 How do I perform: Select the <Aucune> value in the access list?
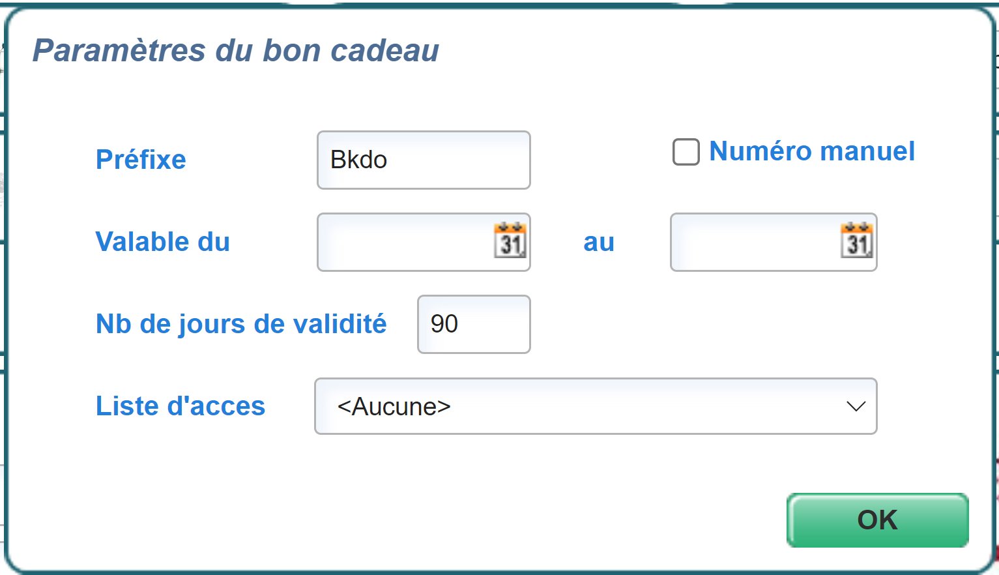(x=394, y=406)
